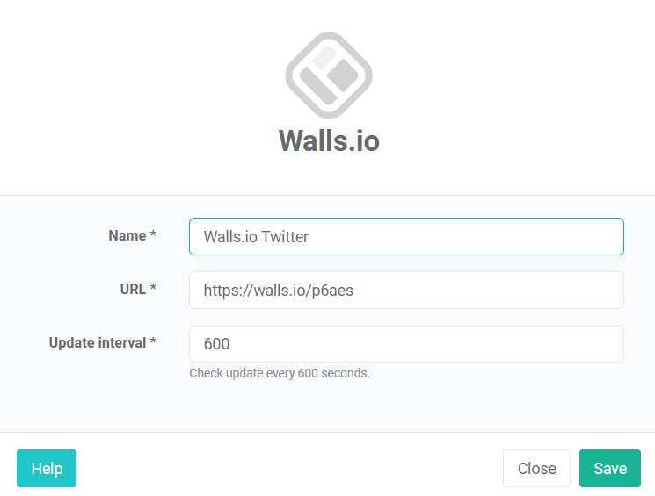The width and height of the screenshot is (655, 496).
Task: Focus the Update interval input field
Action: pyautogui.click(x=406, y=344)
